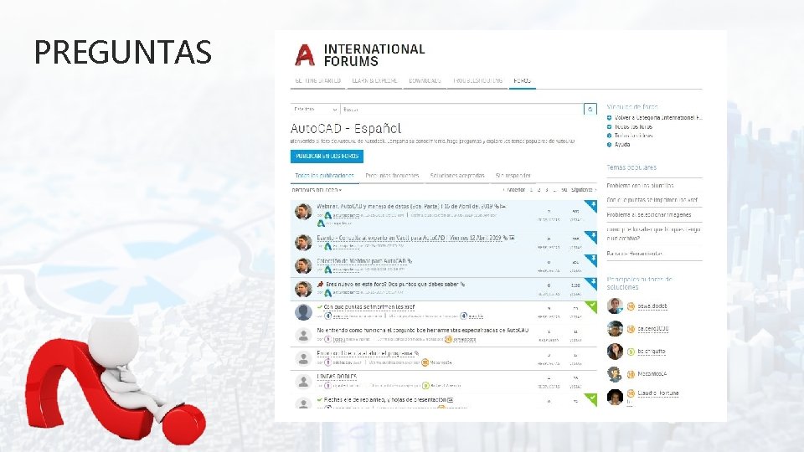Open the Getting Started nav tab

(318, 81)
